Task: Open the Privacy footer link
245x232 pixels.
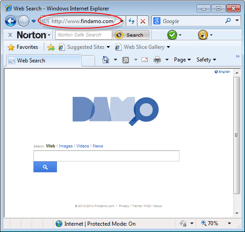Action: coord(124,206)
